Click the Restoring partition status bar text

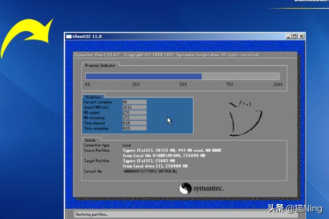(x=92, y=215)
